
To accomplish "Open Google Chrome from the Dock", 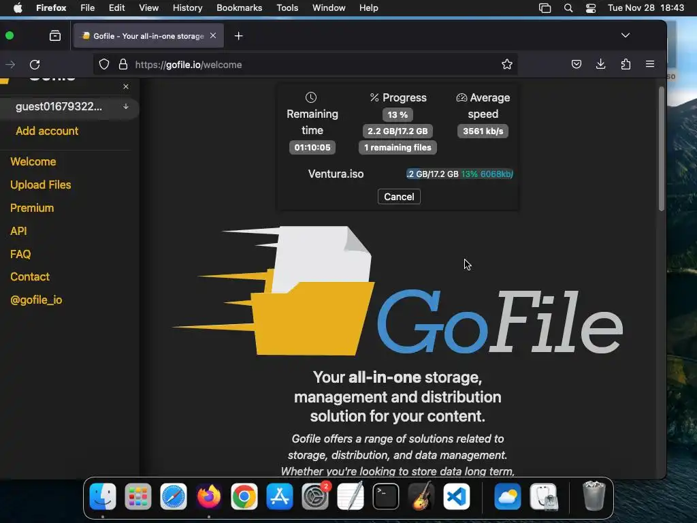I will point(244,496).
